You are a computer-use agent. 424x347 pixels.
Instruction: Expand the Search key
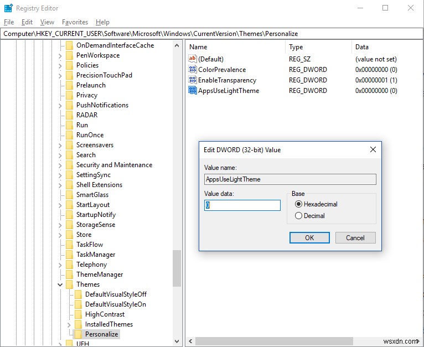(60, 156)
